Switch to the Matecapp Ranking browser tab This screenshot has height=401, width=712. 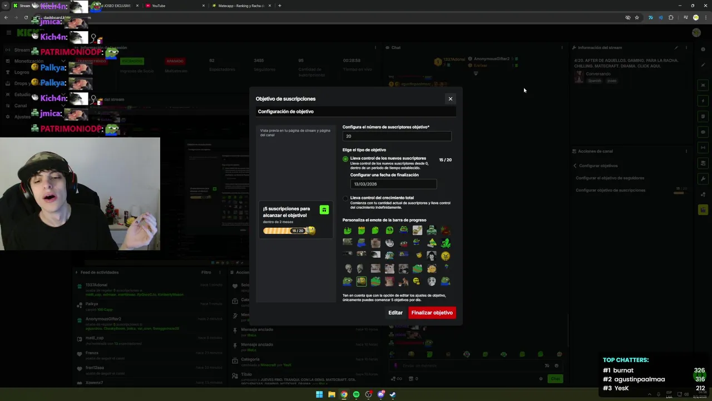tap(240, 6)
